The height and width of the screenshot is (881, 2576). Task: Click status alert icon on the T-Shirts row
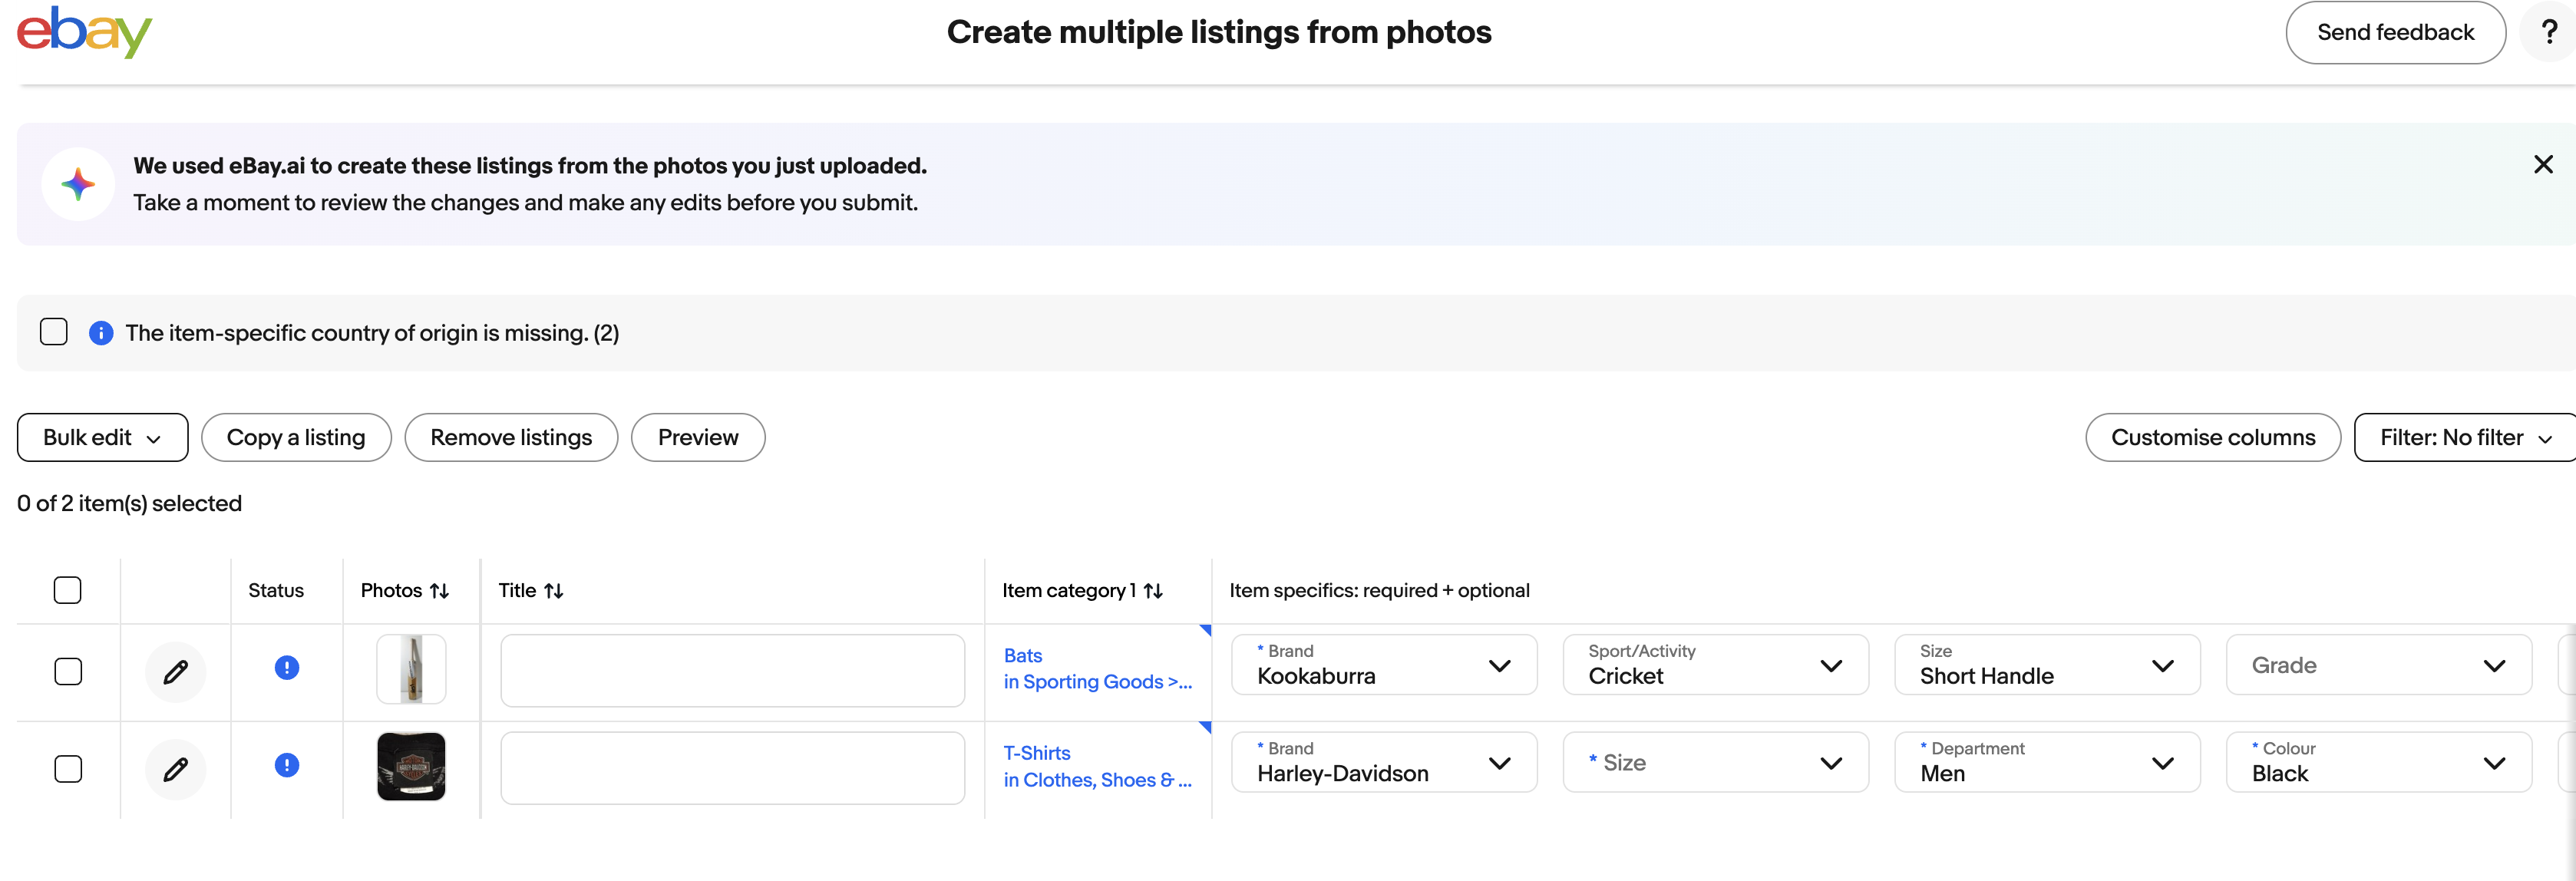(286, 765)
